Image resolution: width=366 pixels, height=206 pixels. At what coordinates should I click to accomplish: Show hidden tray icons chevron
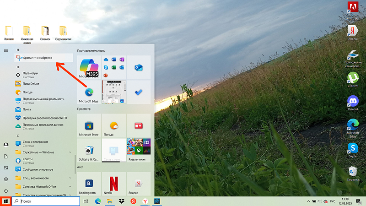tap(308, 201)
